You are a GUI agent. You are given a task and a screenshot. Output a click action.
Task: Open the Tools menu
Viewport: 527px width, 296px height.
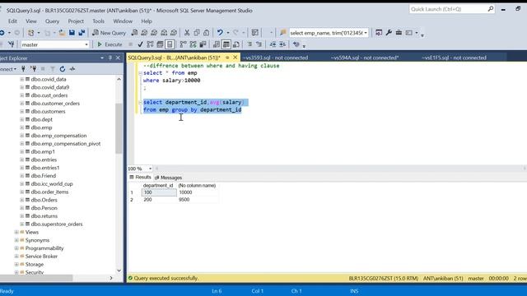coord(98,21)
